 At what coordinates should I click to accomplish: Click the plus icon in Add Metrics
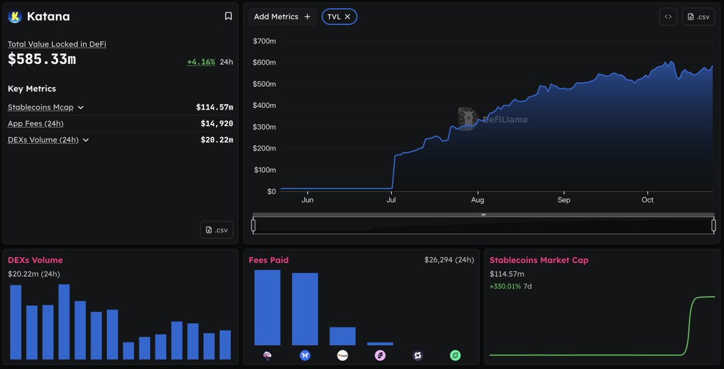pos(307,17)
